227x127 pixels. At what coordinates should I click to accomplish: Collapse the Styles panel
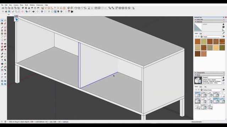tap(209, 75)
